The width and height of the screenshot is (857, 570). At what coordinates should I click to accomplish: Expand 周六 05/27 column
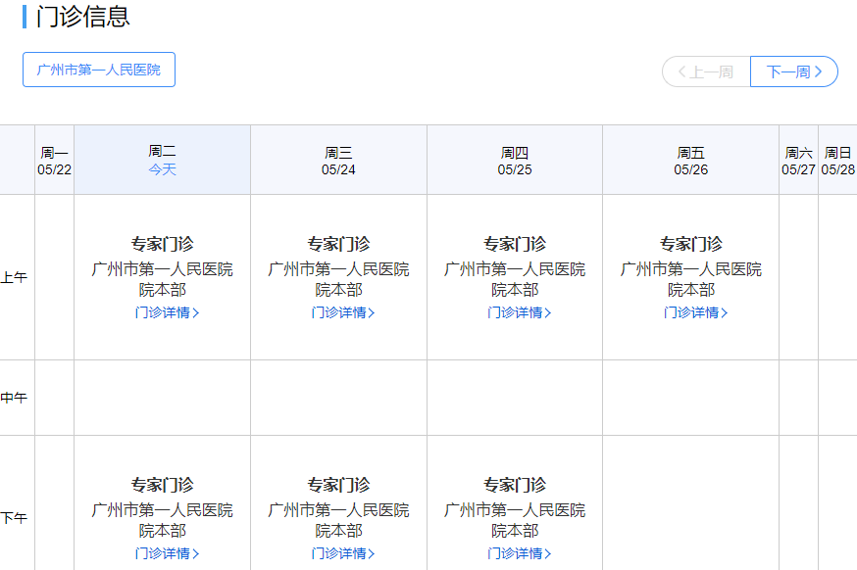(x=798, y=161)
